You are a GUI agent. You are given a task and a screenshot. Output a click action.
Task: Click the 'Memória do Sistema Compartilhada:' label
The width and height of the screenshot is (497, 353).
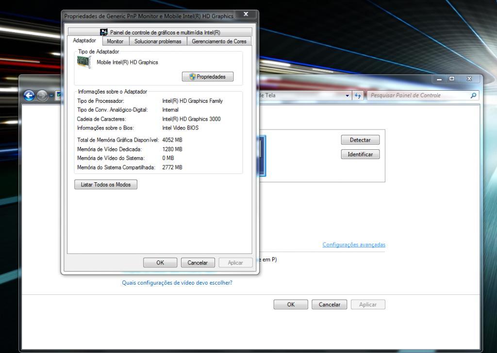pyautogui.click(x=116, y=167)
